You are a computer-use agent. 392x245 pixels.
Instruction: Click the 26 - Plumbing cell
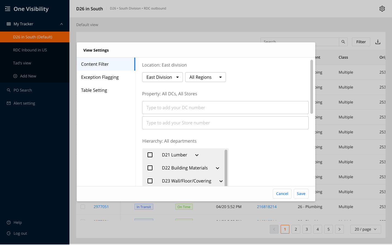[x=310, y=207]
